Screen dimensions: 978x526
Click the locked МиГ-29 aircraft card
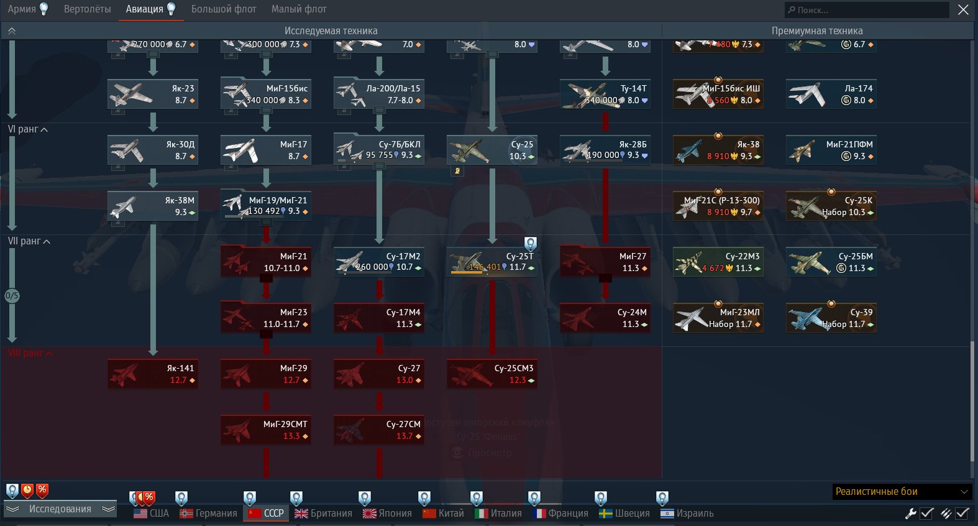[x=266, y=374]
